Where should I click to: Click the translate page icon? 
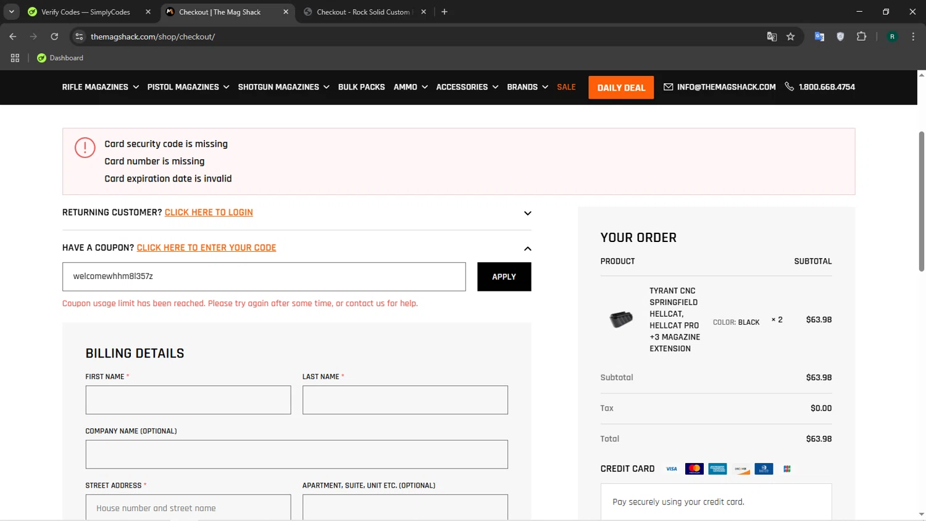tap(772, 36)
